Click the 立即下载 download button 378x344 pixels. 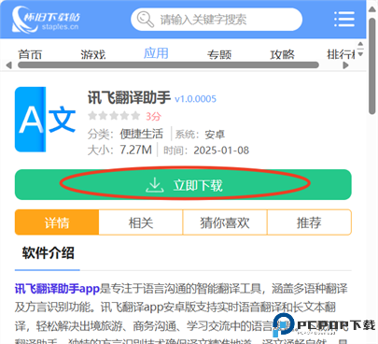tap(183, 184)
